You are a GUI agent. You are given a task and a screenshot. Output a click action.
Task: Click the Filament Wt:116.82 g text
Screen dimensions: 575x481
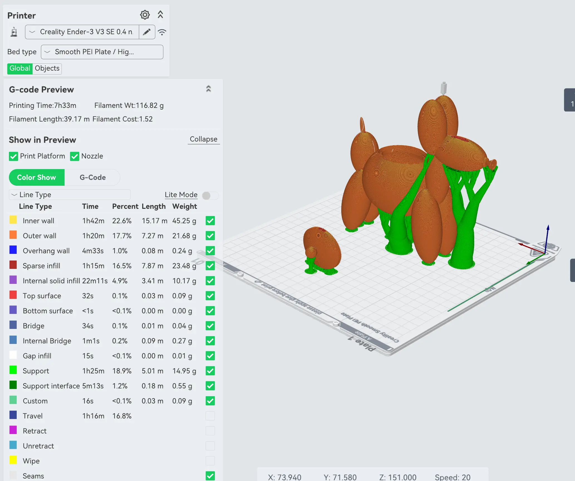pos(129,106)
